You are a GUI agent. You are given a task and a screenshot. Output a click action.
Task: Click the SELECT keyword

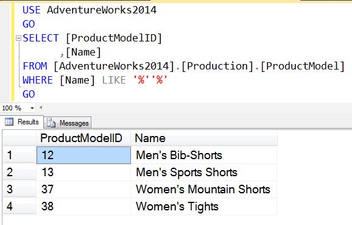coord(41,38)
